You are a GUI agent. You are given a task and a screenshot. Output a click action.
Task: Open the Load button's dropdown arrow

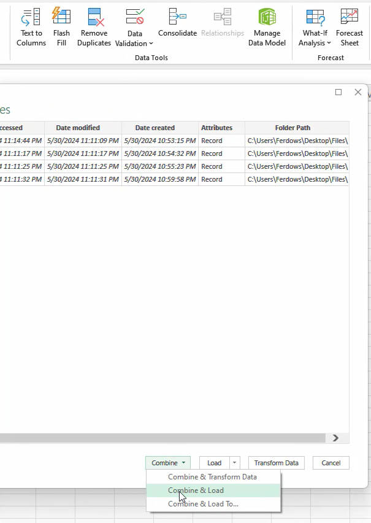(234, 463)
